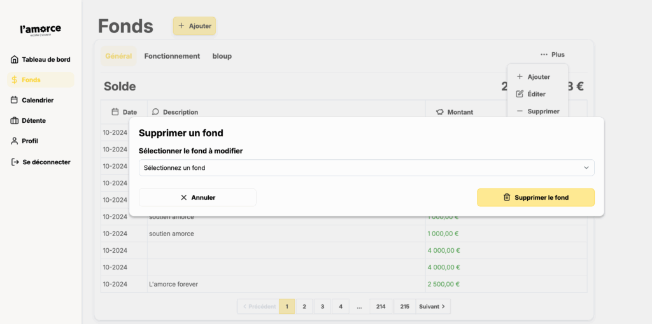
Task: Select the Général tab
Action: tap(118, 56)
